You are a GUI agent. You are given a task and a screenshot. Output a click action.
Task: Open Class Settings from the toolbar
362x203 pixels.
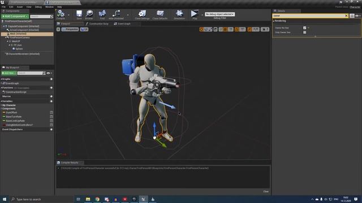pyautogui.click(x=142, y=14)
